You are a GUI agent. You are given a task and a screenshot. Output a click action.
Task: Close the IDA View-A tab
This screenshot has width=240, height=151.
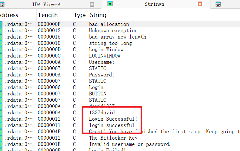click(92, 4)
